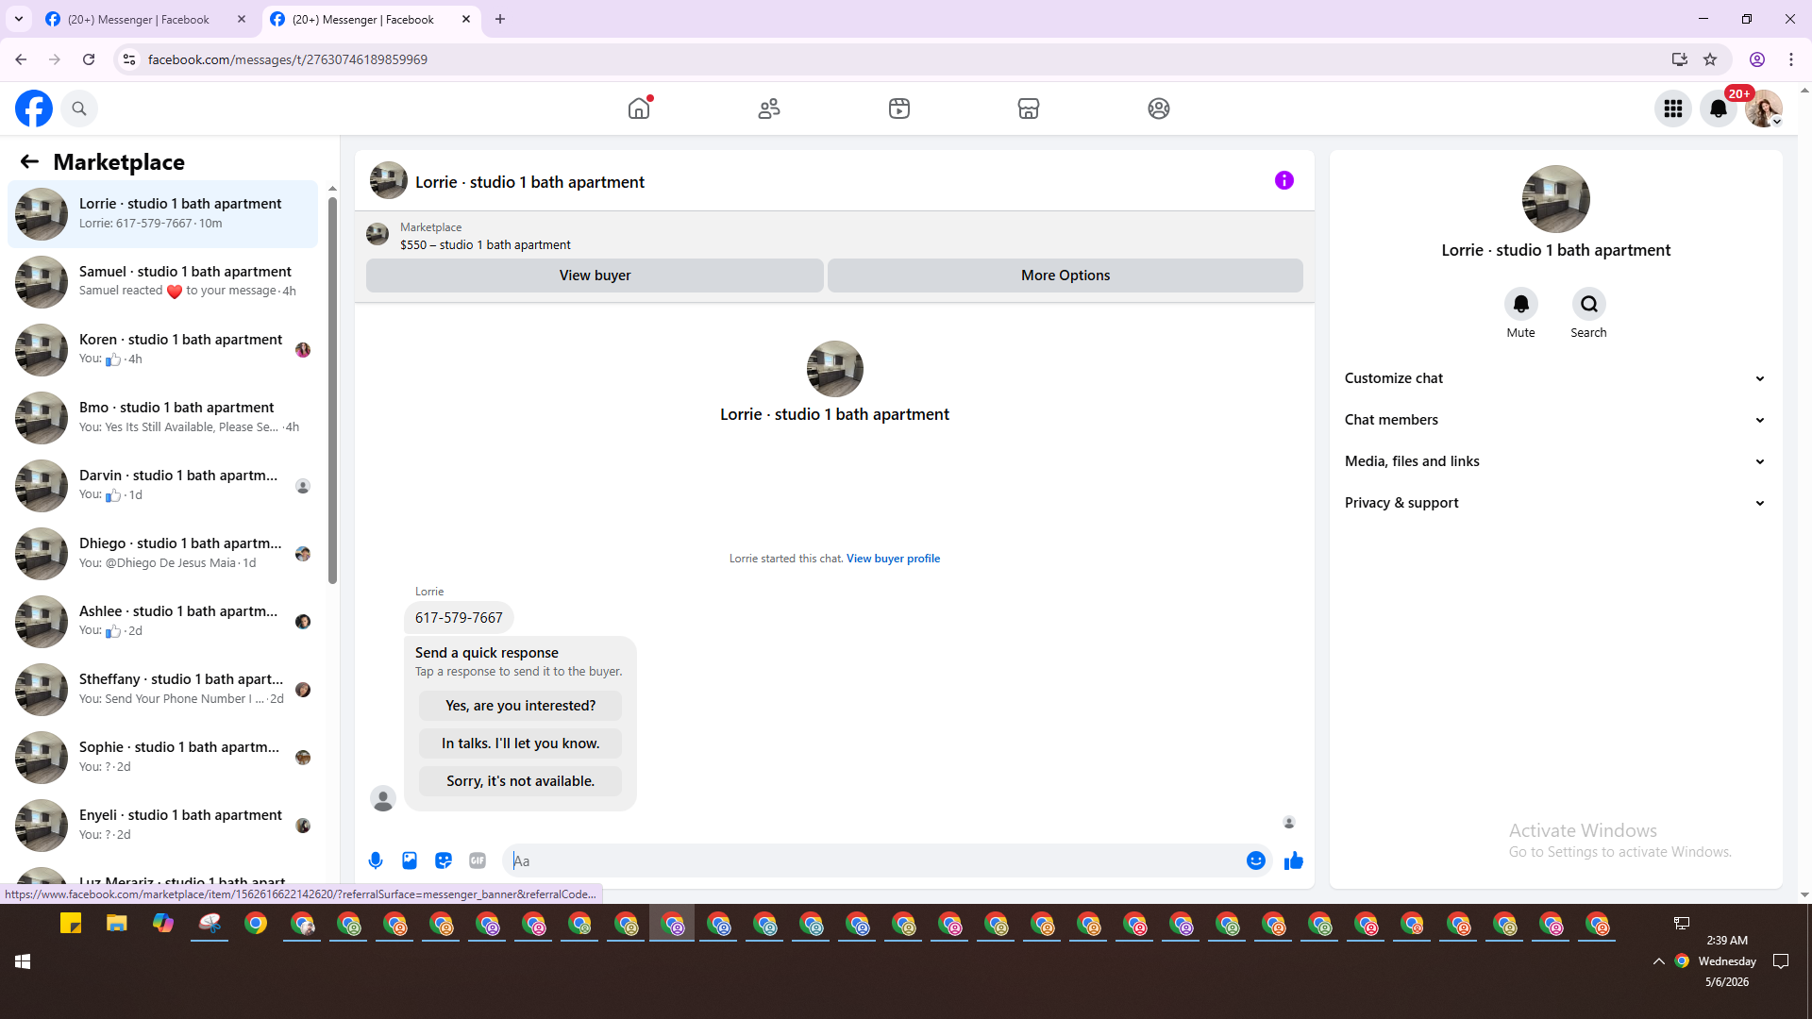The height and width of the screenshot is (1019, 1812).
Task: Open File Explorer from the taskbar
Action: point(117,924)
